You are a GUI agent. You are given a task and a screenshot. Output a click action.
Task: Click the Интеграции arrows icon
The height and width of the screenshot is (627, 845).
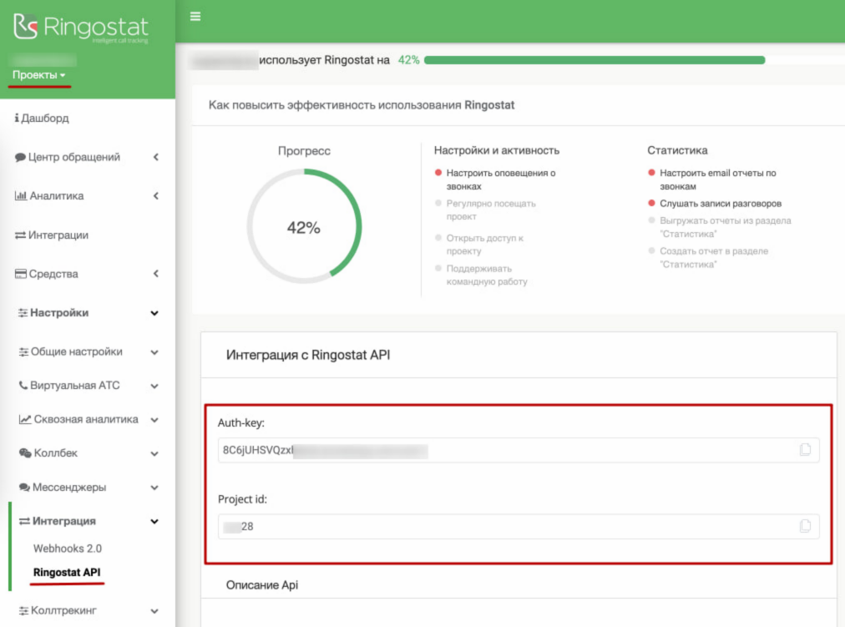(x=21, y=235)
